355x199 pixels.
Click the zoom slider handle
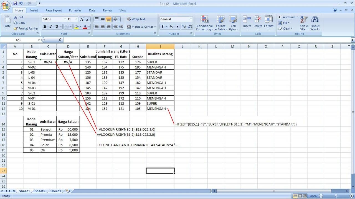tap(336, 196)
